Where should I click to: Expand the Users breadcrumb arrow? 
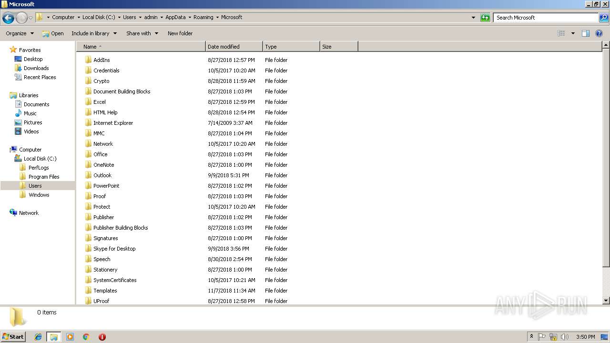(140, 17)
